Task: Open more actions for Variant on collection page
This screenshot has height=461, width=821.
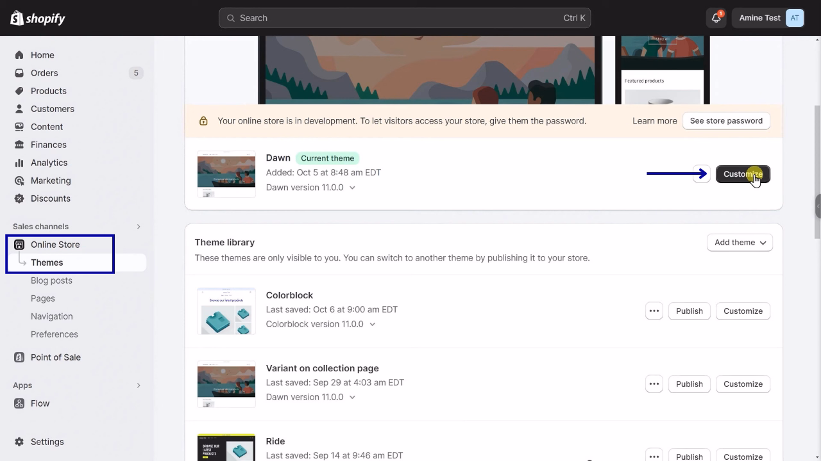Action: 654,384
